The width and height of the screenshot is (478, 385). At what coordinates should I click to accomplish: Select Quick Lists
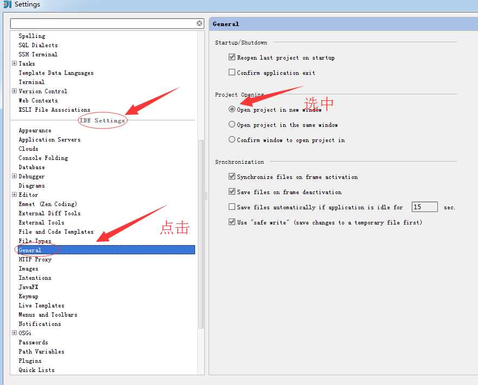(37, 370)
